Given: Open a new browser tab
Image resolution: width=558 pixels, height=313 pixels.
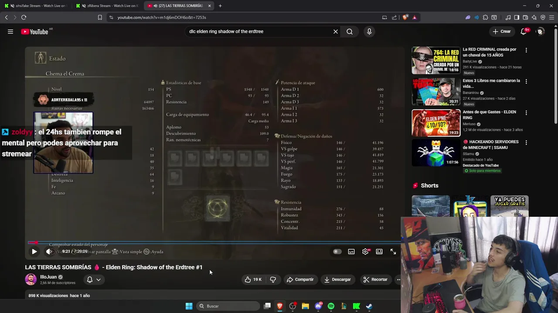Looking at the screenshot, I should (x=220, y=6).
